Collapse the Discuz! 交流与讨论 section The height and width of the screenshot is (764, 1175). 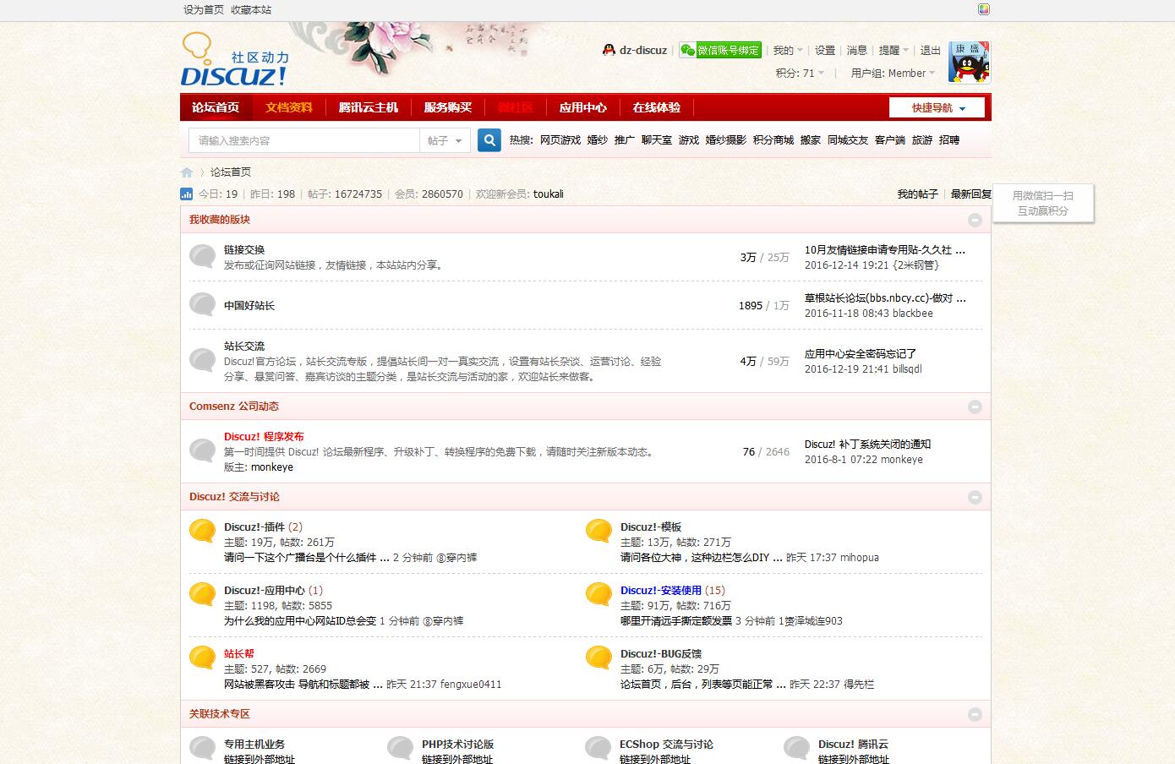click(x=975, y=497)
